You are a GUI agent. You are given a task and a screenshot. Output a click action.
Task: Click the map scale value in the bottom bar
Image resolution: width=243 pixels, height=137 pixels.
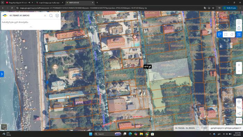click(x=204, y=128)
